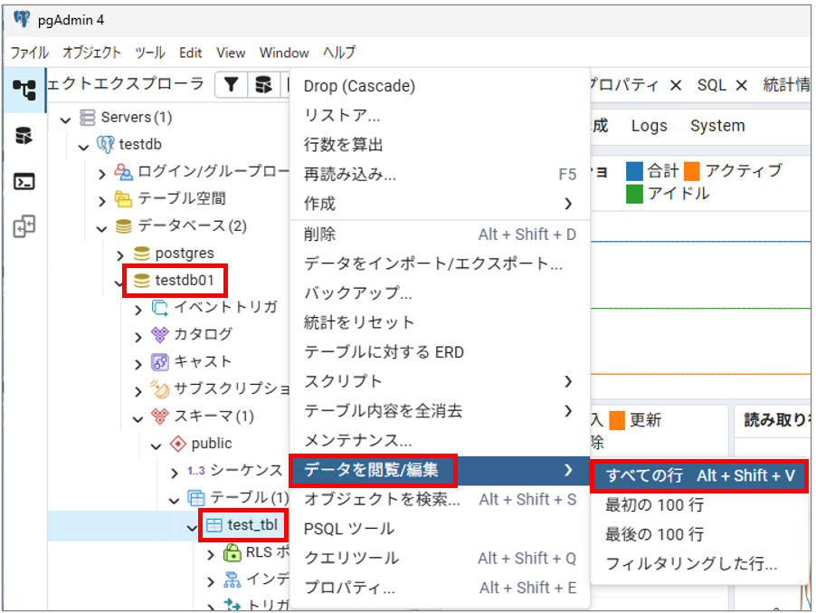816x613 pixels.
Task: Choose テーブルに対する ERD entry
Action: pyautogui.click(x=440, y=352)
